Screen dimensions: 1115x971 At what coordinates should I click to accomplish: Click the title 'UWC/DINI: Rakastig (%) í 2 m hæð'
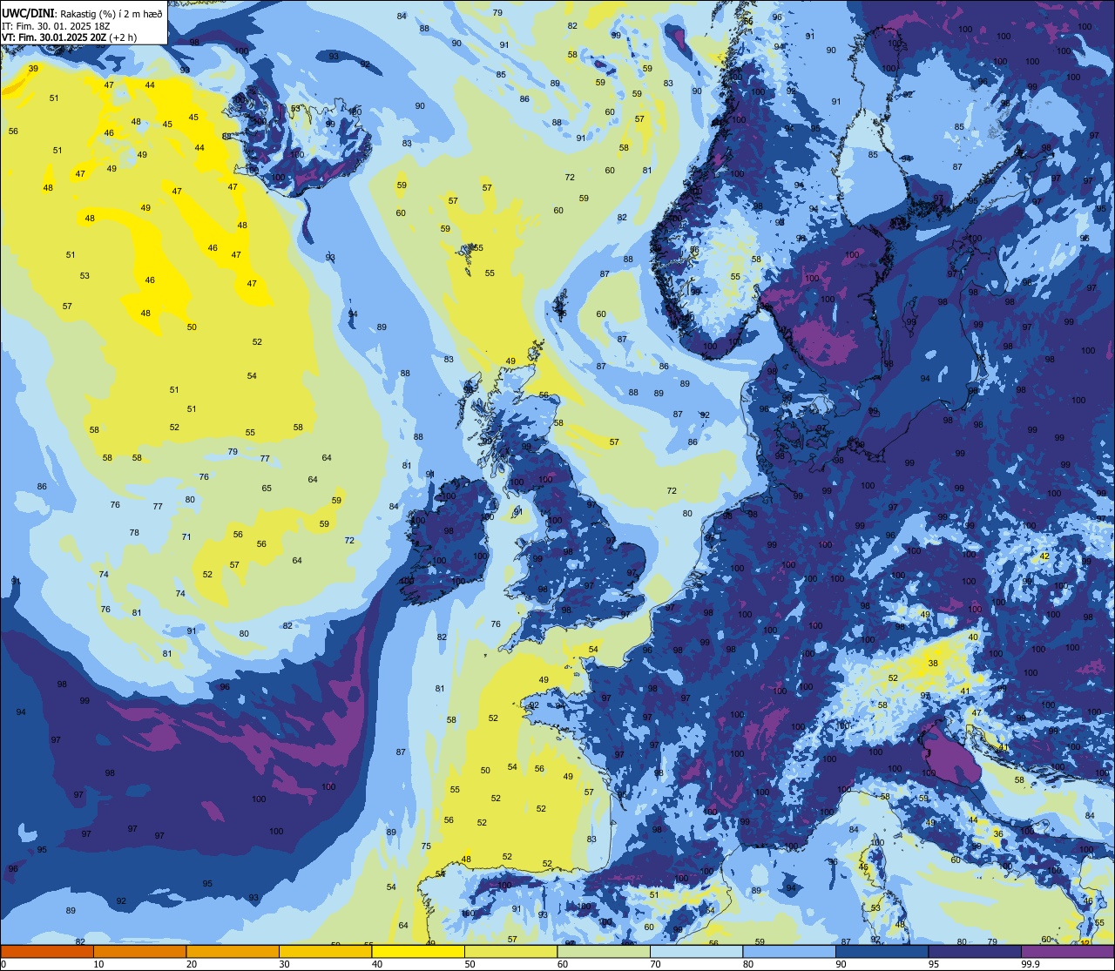(82, 14)
